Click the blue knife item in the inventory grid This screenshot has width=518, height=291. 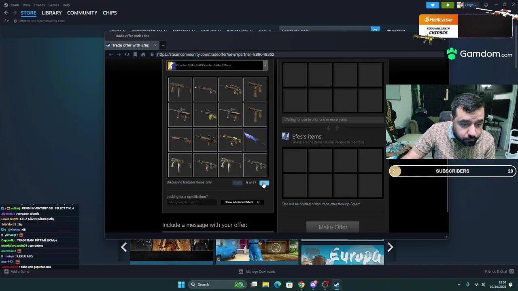(255, 140)
